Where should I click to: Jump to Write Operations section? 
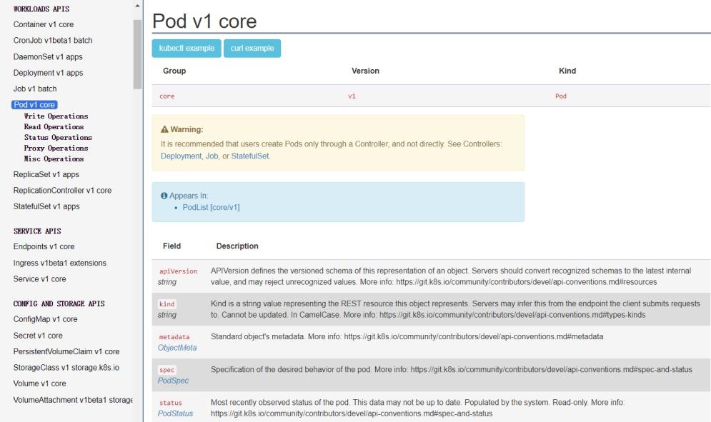click(56, 116)
